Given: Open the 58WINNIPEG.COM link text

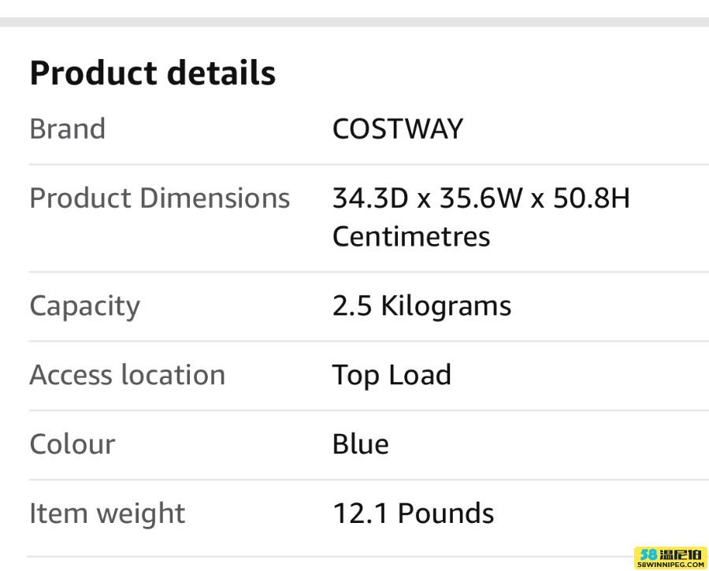Looking at the screenshot, I should point(671,565).
